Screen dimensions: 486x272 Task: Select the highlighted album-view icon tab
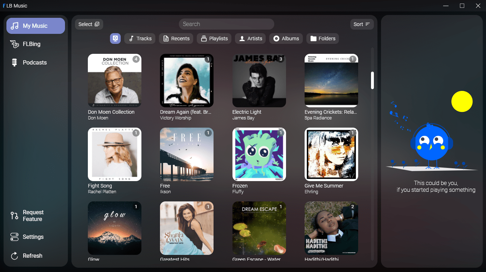pyautogui.click(x=115, y=39)
